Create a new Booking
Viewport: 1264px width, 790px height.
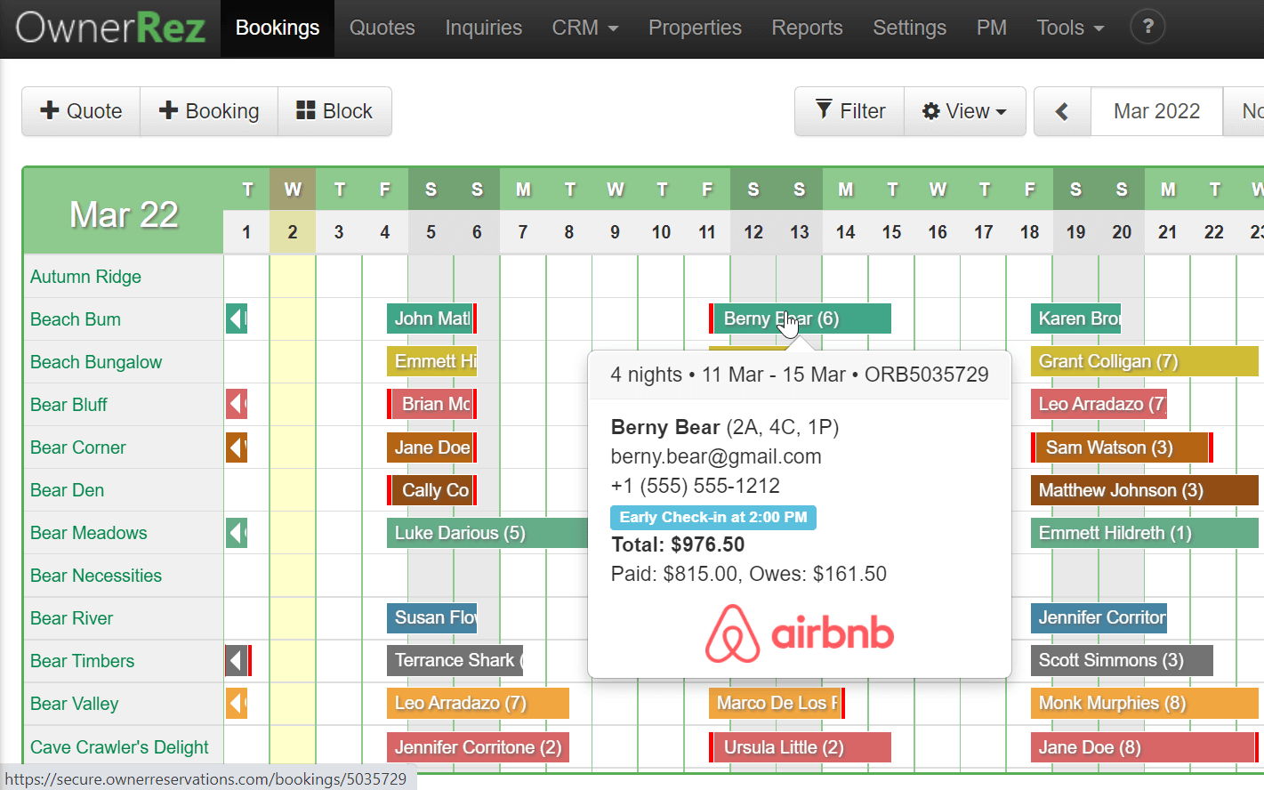coord(209,111)
